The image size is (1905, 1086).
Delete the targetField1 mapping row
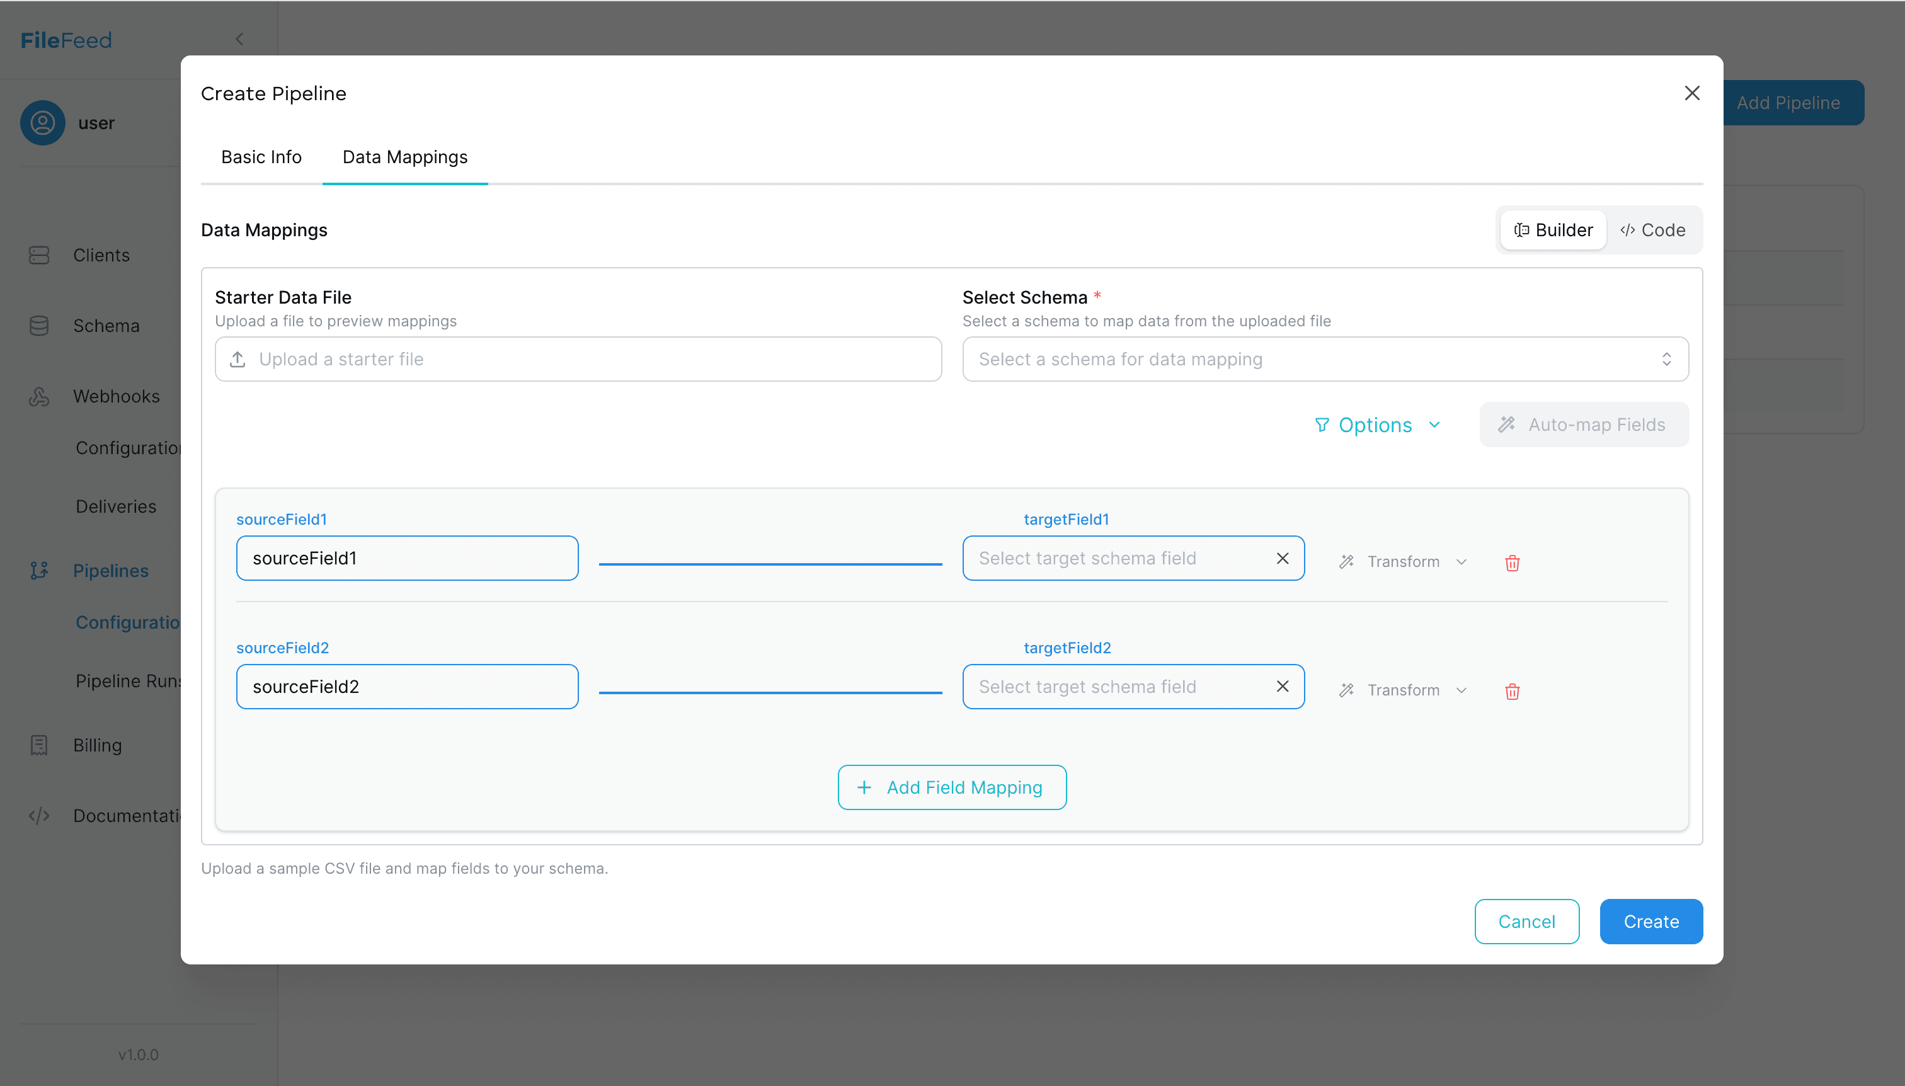(x=1512, y=563)
